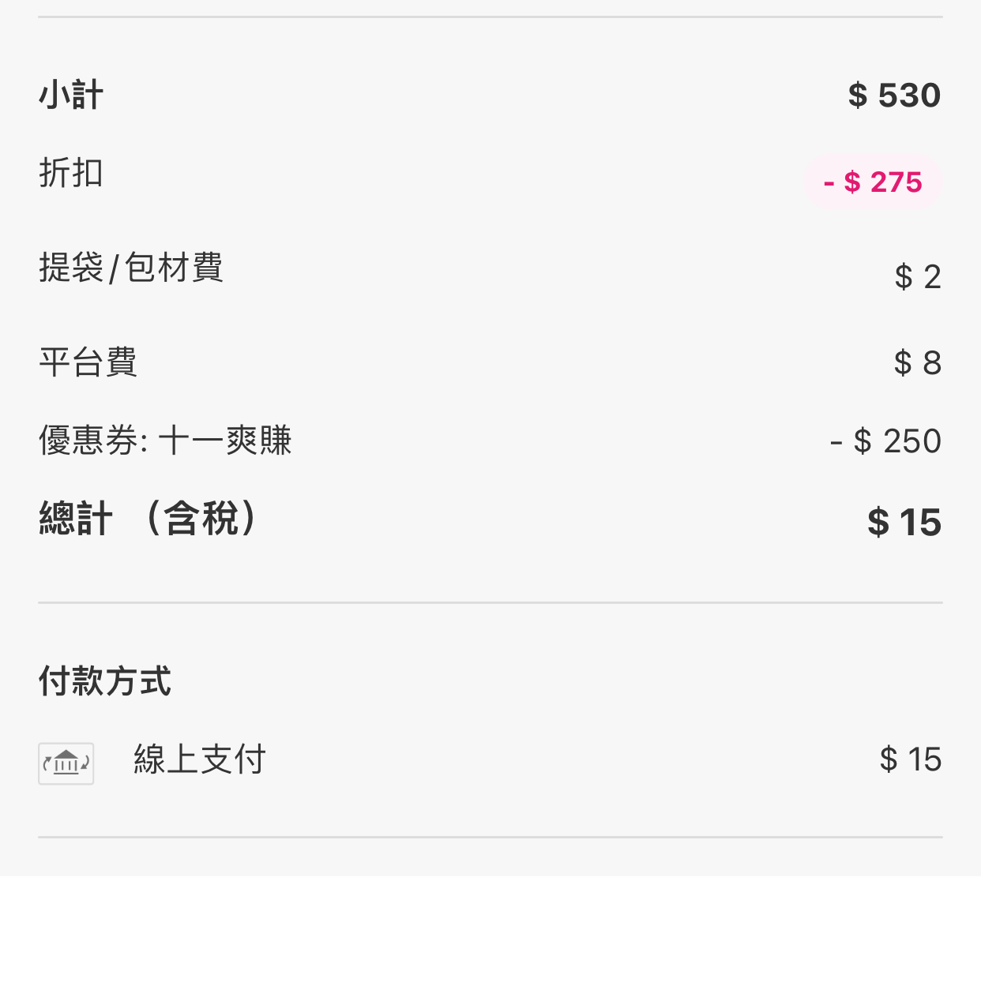Tap the bag fee amount $ 2
Viewport: 981px width, 986px height.
click(x=917, y=277)
